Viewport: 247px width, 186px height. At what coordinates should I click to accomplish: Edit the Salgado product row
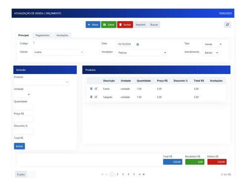(x=96, y=97)
